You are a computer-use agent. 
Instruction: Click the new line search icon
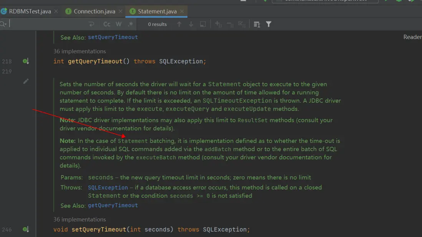coord(91,24)
